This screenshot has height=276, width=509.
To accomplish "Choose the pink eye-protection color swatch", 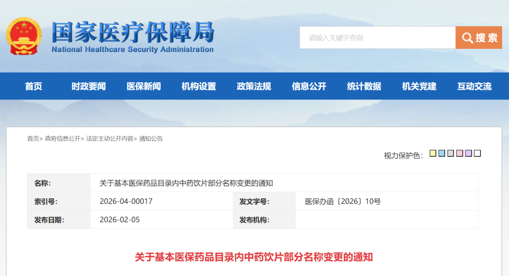I will pyautogui.click(x=460, y=154).
